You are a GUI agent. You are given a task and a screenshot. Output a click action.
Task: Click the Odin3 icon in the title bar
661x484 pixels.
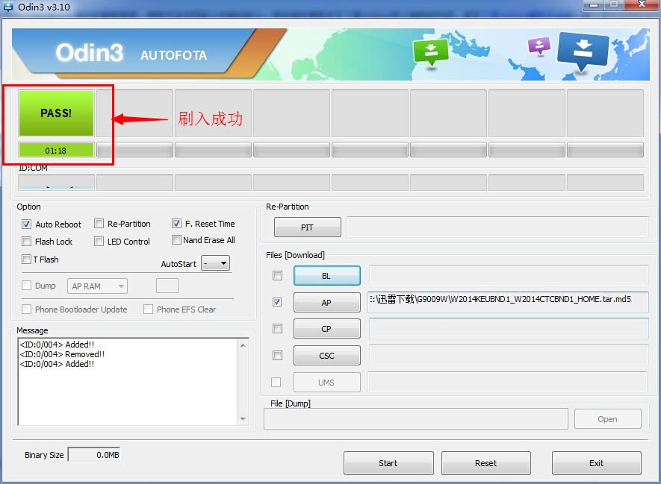(7, 6)
